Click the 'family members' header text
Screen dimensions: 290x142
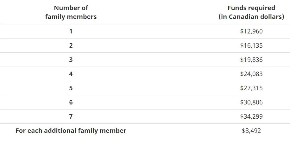coord(71,17)
